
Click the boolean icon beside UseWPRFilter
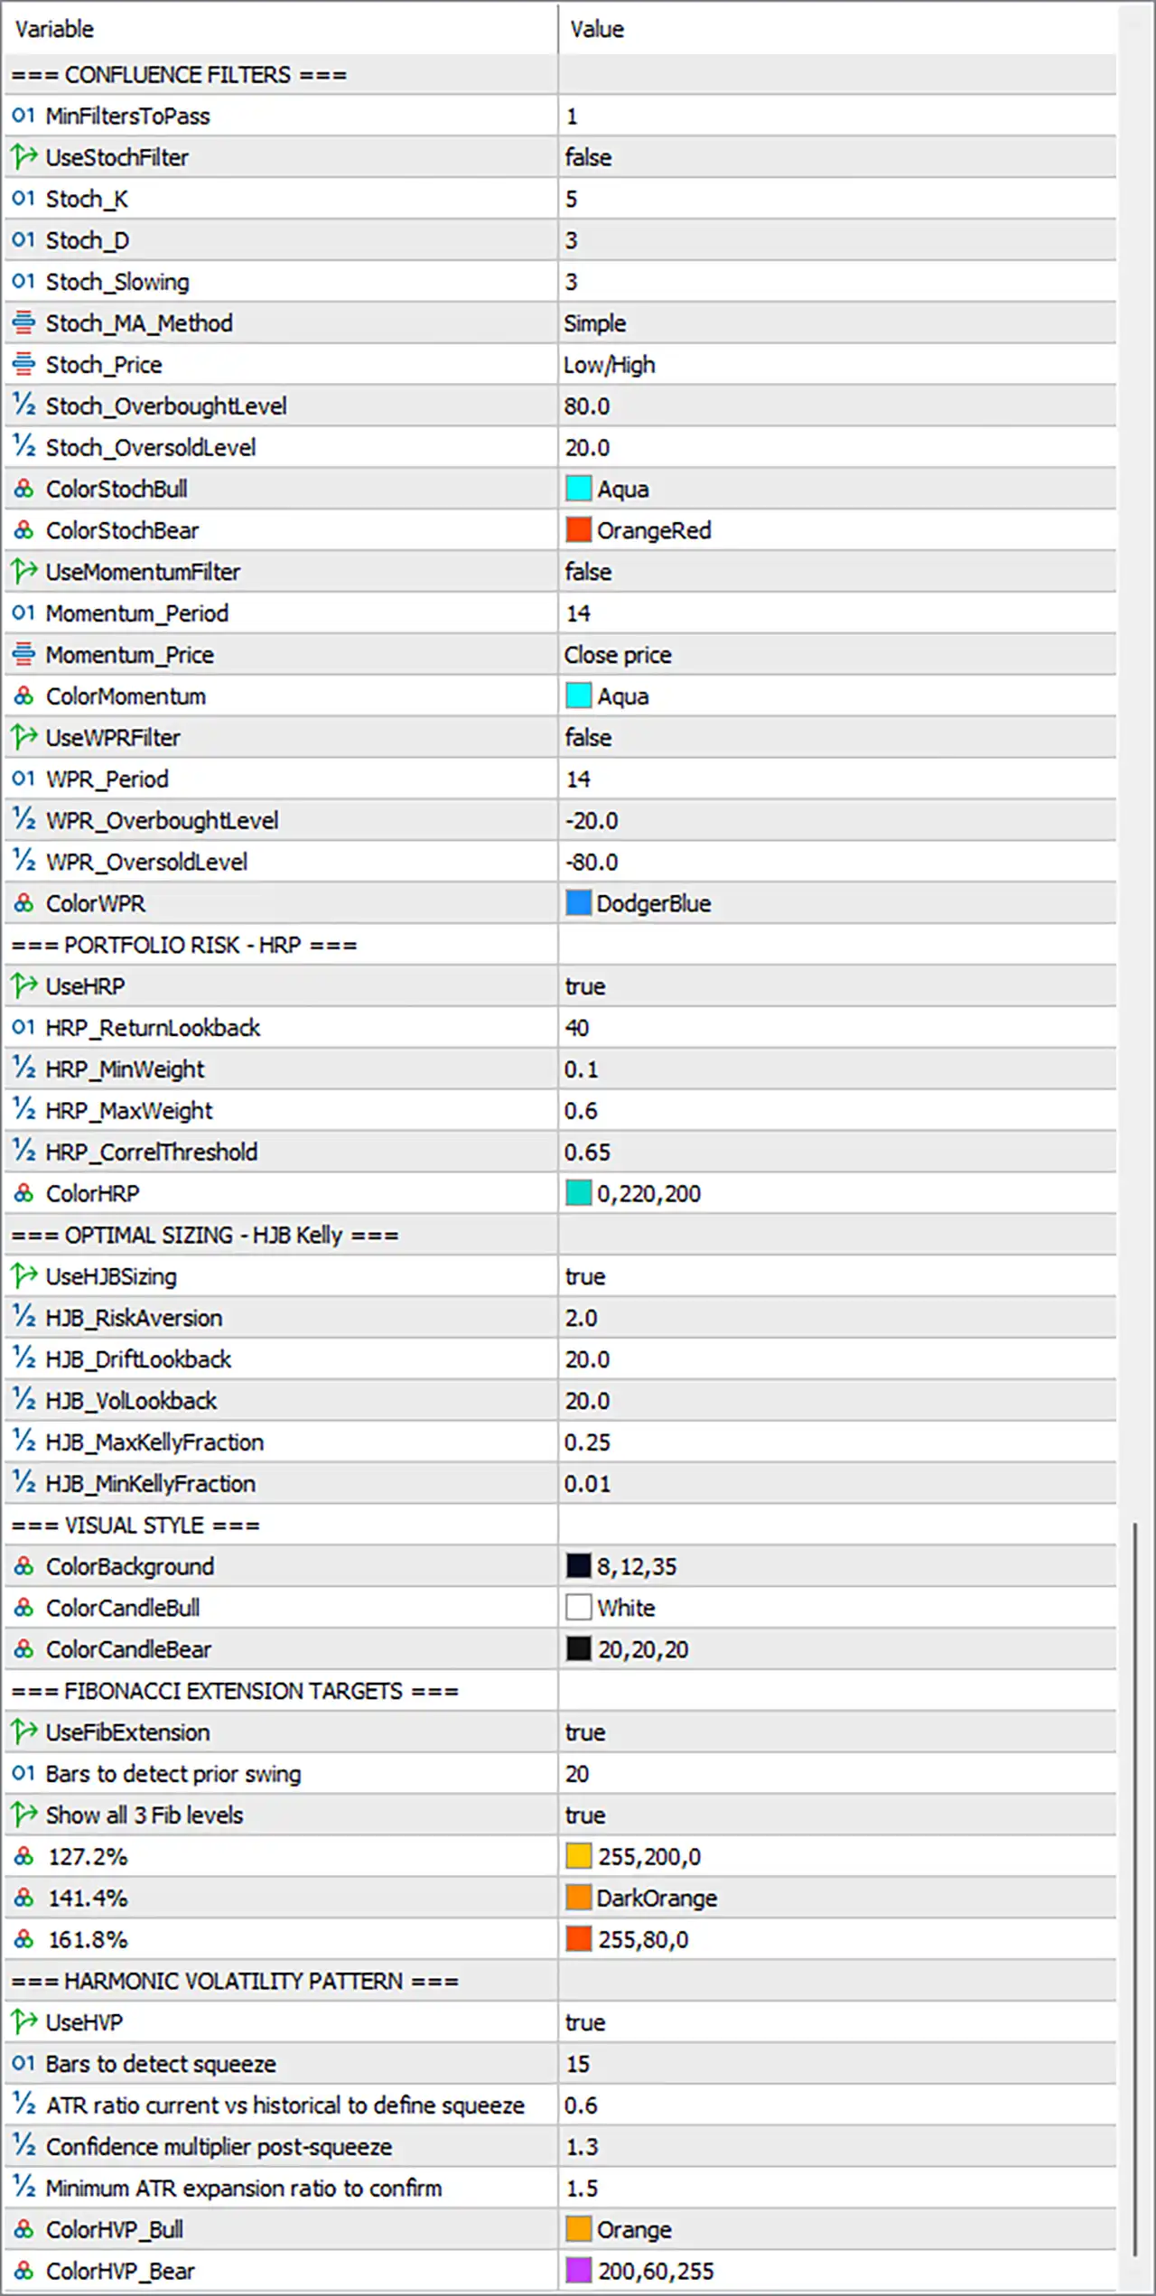tap(23, 737)
